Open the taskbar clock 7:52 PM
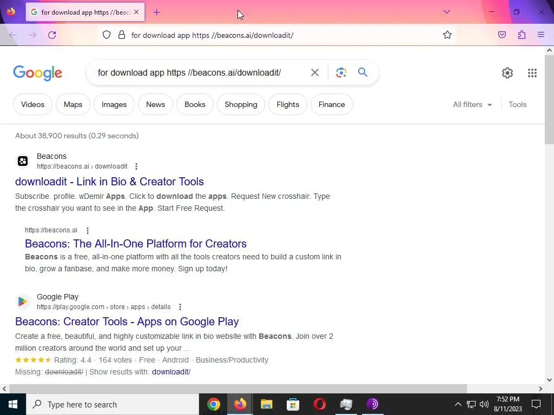Image resolution: width=554 pixels, height=415 pixels. [507, 404]
